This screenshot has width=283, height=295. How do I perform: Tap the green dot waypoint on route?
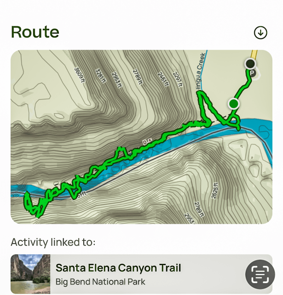click(234, 104)
